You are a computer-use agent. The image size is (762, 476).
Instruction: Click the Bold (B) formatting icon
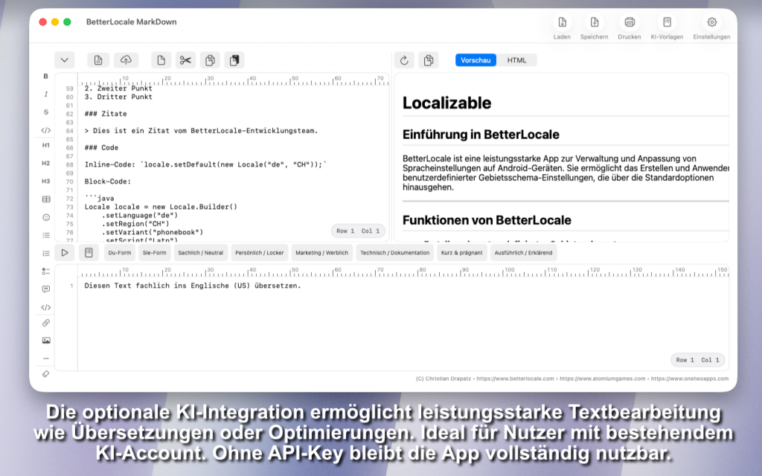pos(45,77)
